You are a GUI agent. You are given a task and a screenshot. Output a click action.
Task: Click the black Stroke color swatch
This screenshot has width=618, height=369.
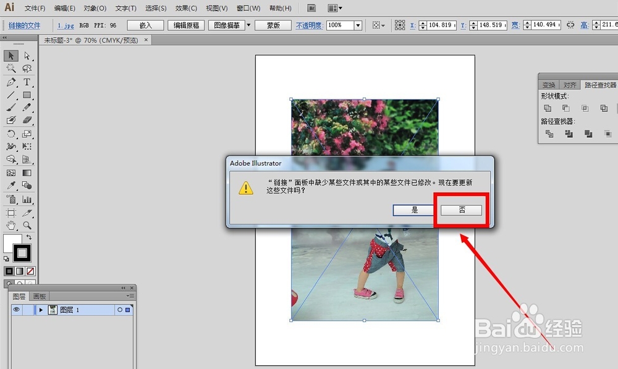[x=22, y=253]
